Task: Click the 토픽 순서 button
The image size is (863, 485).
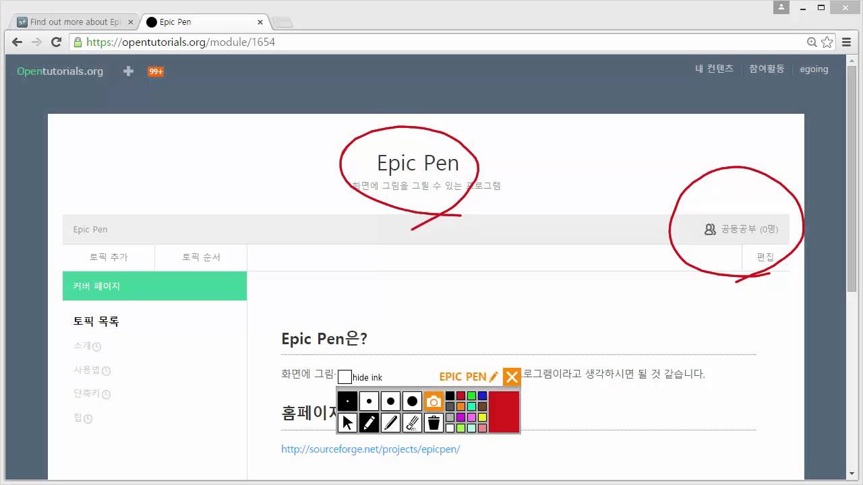Action: point(201,257)
